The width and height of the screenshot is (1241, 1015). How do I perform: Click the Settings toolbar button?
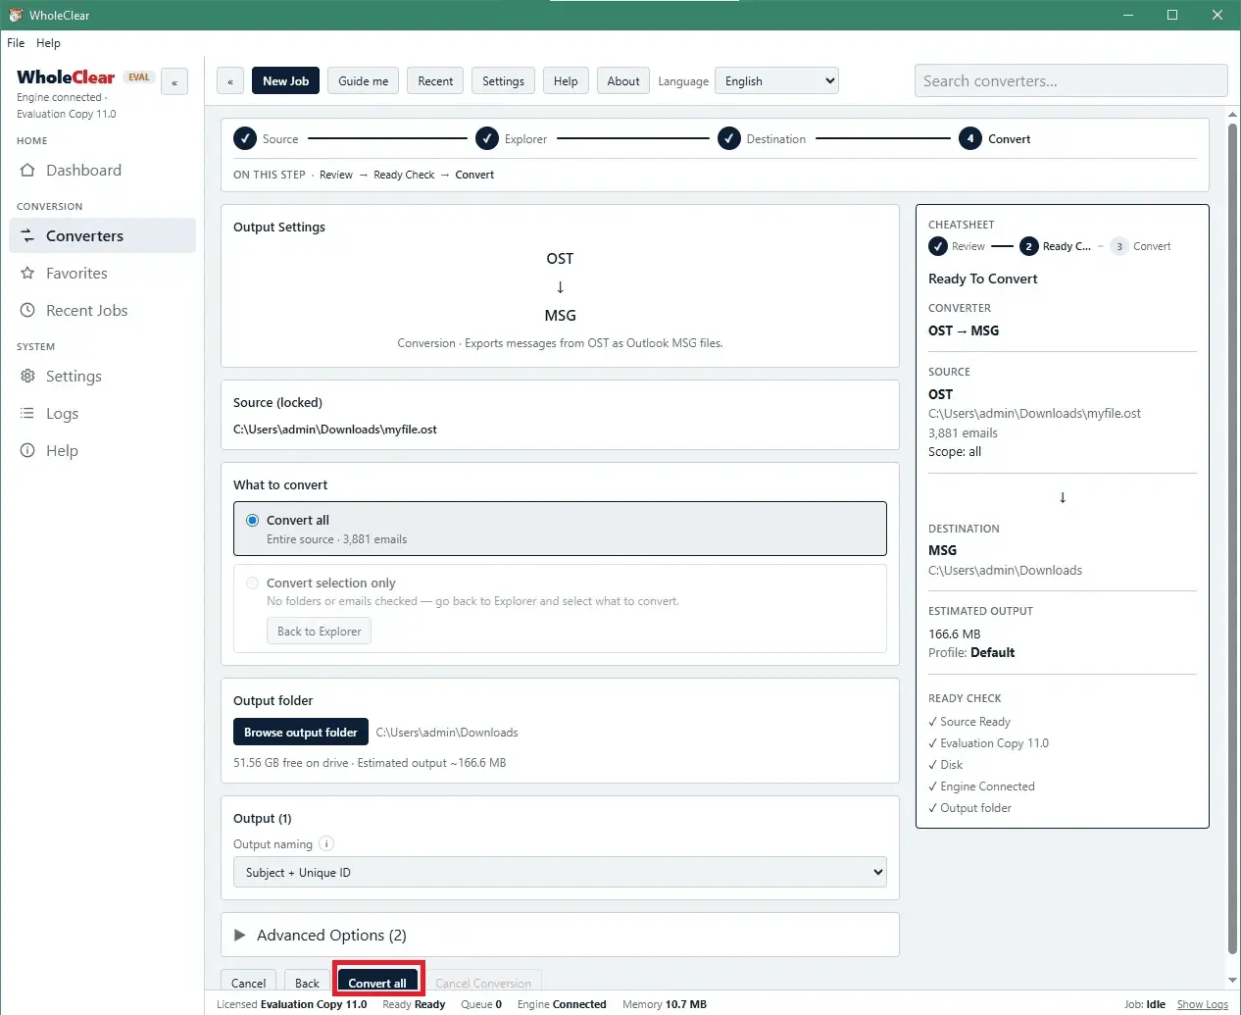pyautogui.click(x=503, y=81)
